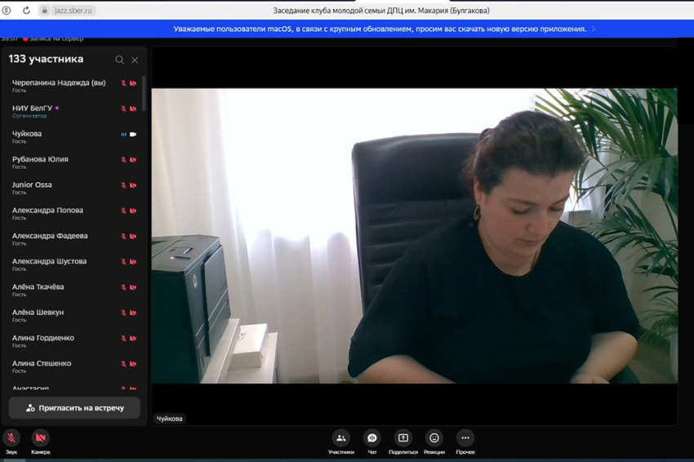This screenshot has height=462, width=694.
Task: Open the Реакции reactions icon
Action: [434, 438]
